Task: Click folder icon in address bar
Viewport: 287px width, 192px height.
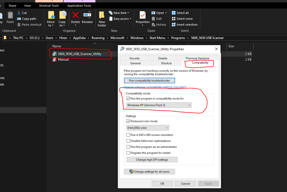Action: [5, 38]
